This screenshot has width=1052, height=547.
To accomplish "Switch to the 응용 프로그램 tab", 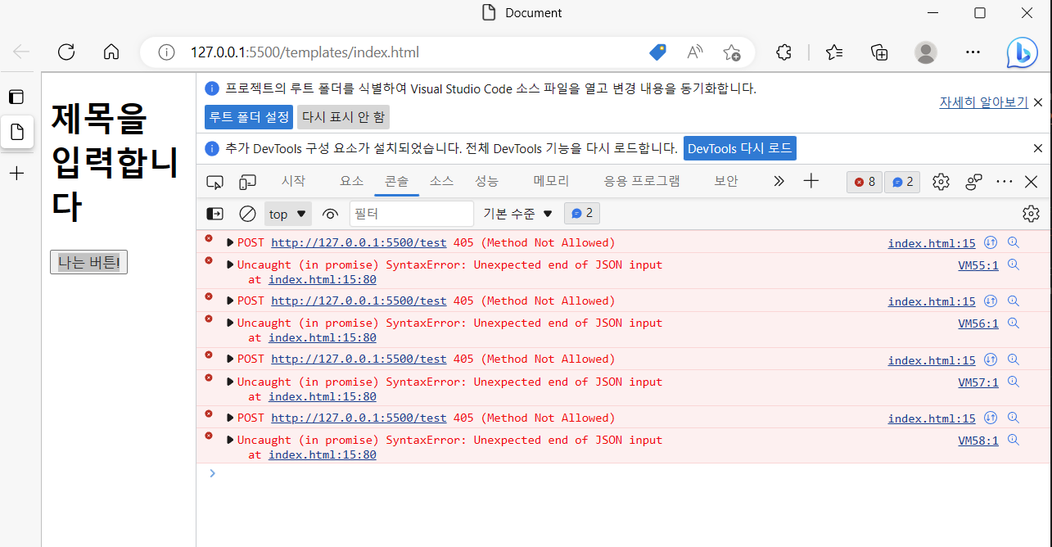I will 642,181.
